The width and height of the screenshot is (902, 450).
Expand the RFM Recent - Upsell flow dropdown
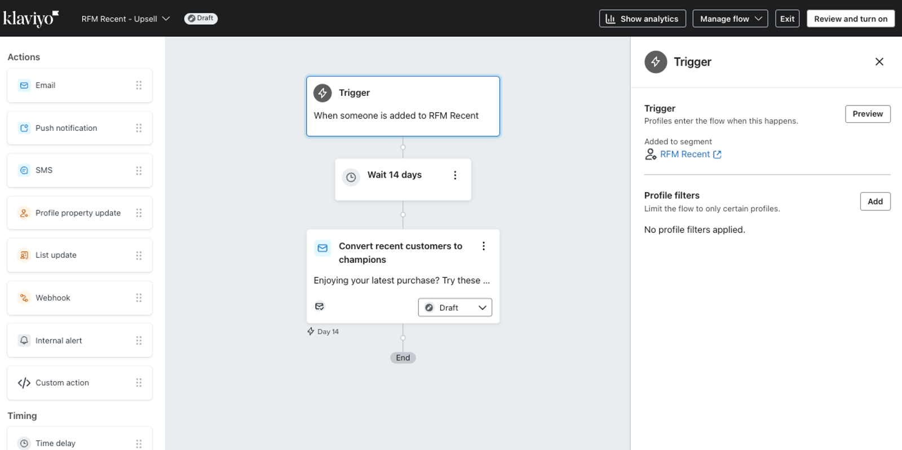pos(126,19)
